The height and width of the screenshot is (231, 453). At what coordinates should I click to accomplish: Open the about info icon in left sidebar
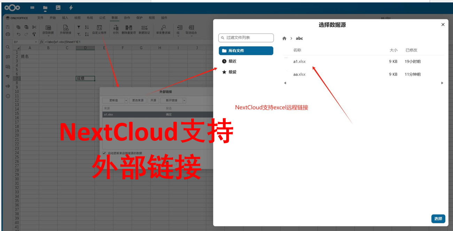click(x=8, y=96)
